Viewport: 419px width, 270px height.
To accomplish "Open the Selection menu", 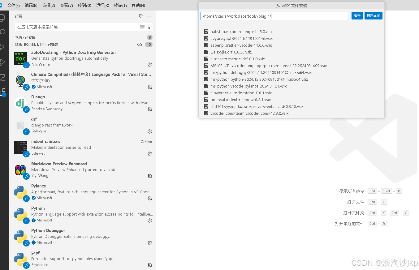I will point(49,5).
